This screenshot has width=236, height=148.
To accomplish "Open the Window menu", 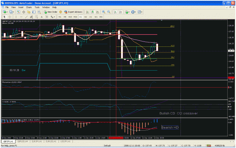I will (x=46, y=7).
